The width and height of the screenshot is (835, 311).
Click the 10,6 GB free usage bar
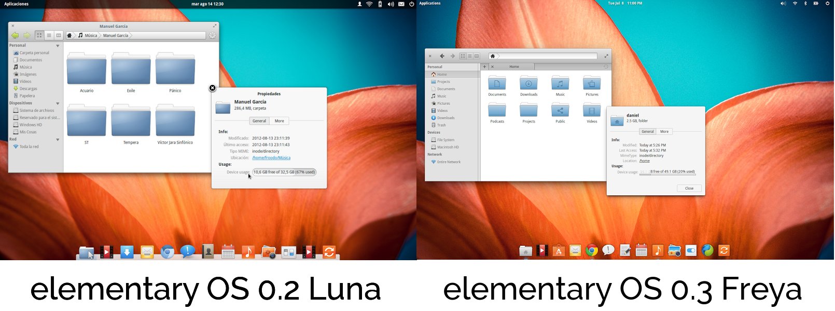pyautogui.click(x=284, y=172)
